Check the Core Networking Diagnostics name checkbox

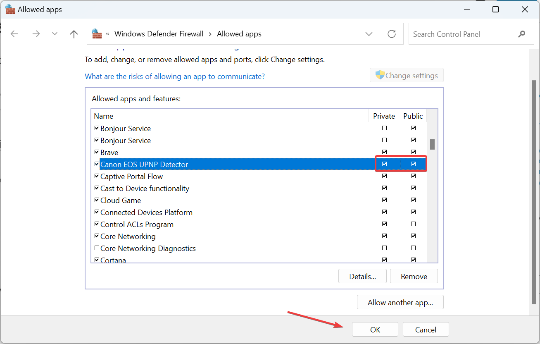[97, 248]
